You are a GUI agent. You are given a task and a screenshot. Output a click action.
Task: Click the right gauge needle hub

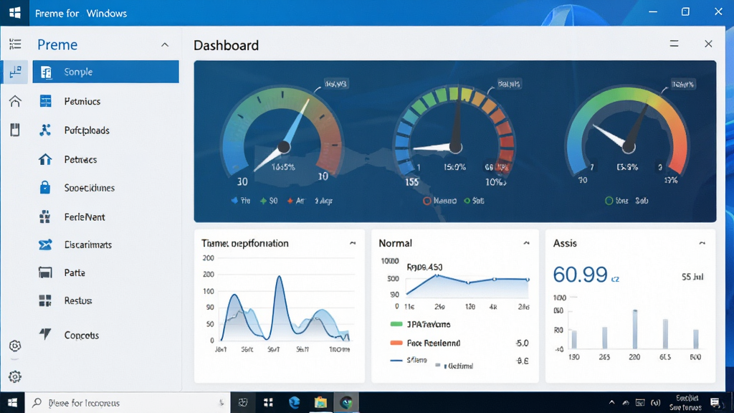coord(628,148)
